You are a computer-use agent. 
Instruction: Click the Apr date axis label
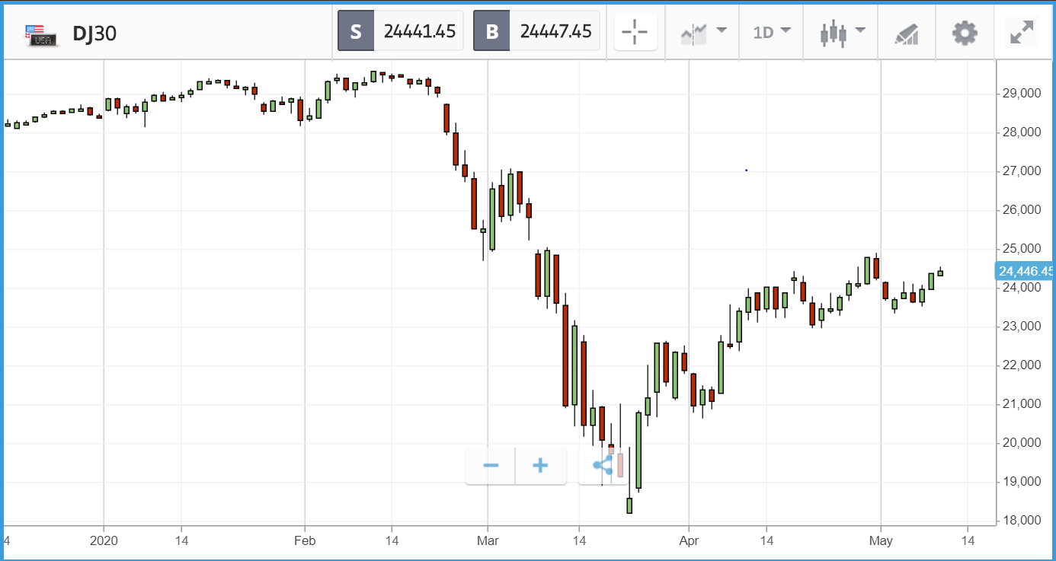coord(689,540)
